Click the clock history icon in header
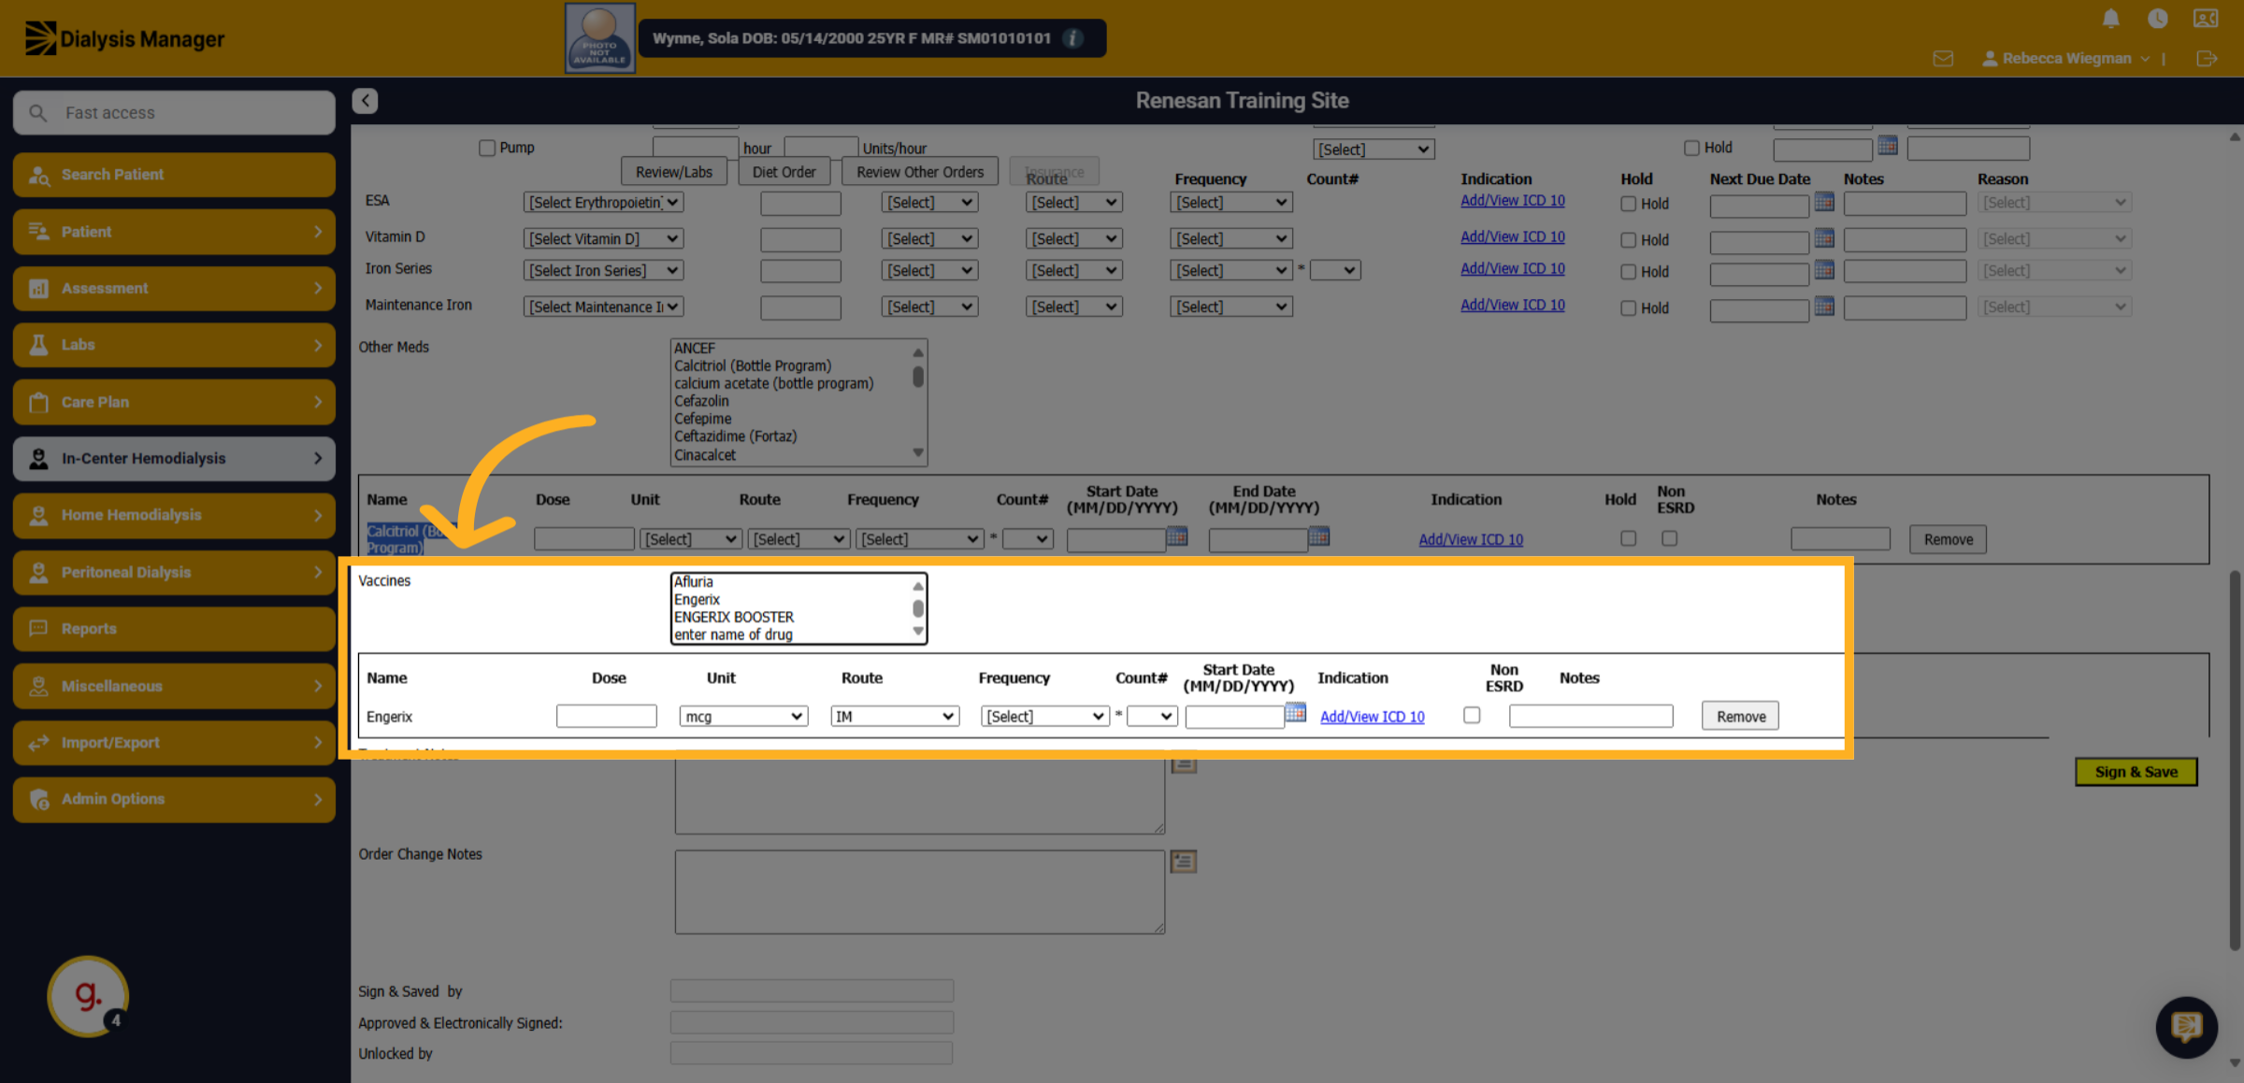 click(2157, 19)
